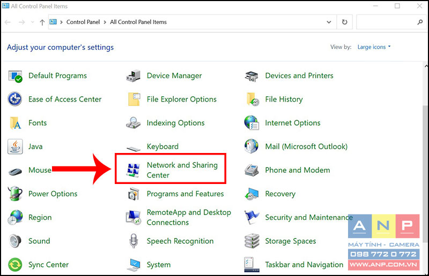Go back with the Back arrow
This screenshot has height=276, width=429.
(8, 22)
